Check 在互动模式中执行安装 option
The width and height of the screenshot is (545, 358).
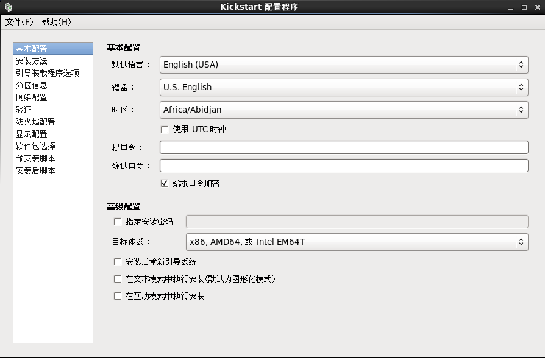pyautogui.click(x=118, y=296)
